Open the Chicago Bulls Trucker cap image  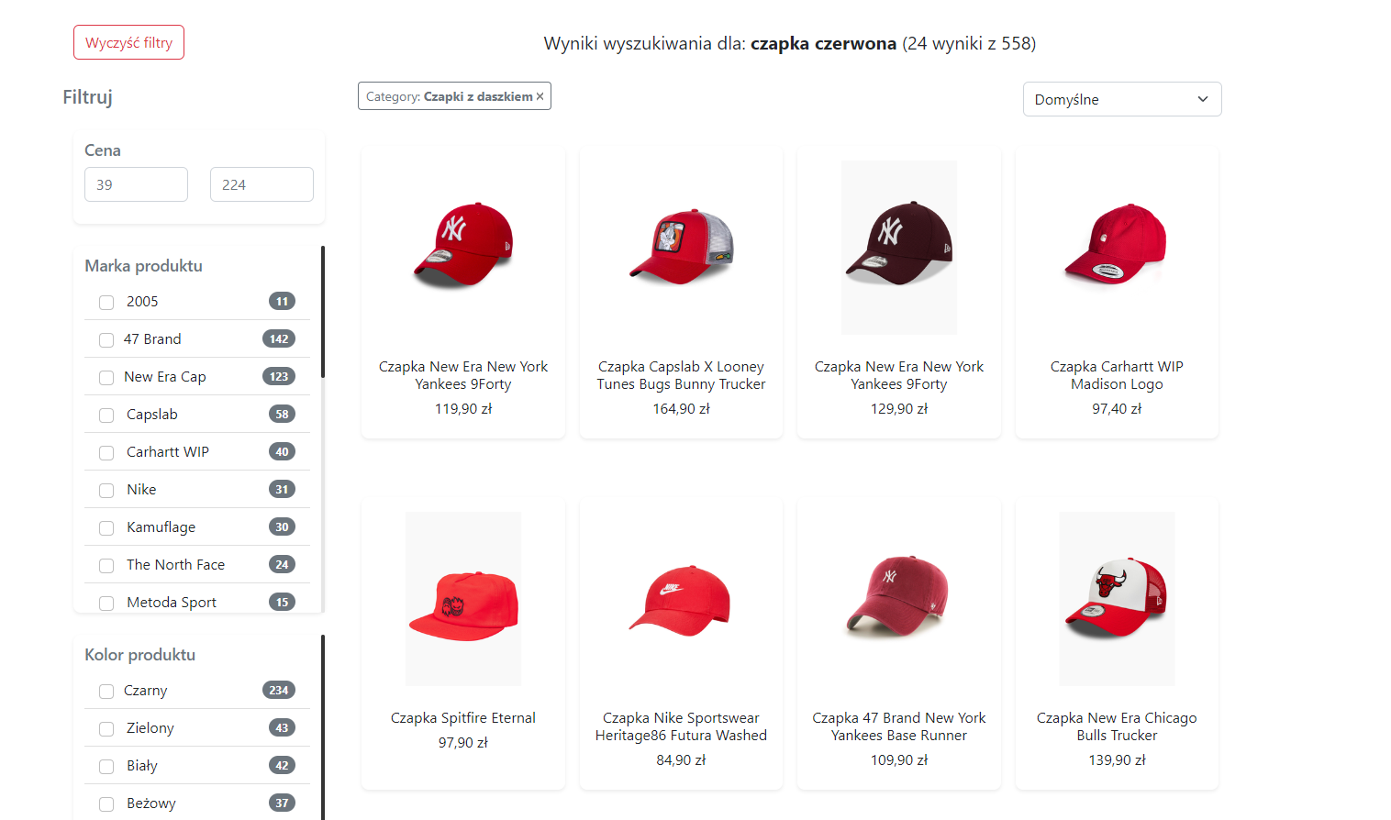[1117, 599]
